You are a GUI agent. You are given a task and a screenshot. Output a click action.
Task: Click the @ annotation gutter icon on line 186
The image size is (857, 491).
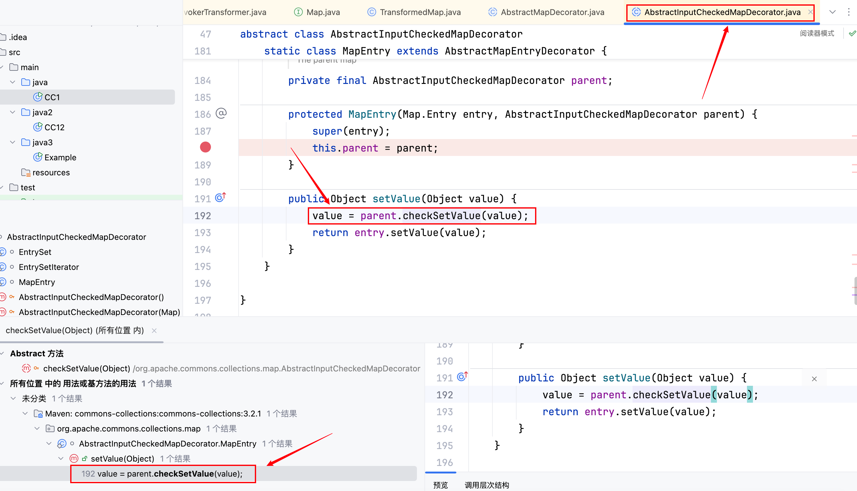point(221,113)
